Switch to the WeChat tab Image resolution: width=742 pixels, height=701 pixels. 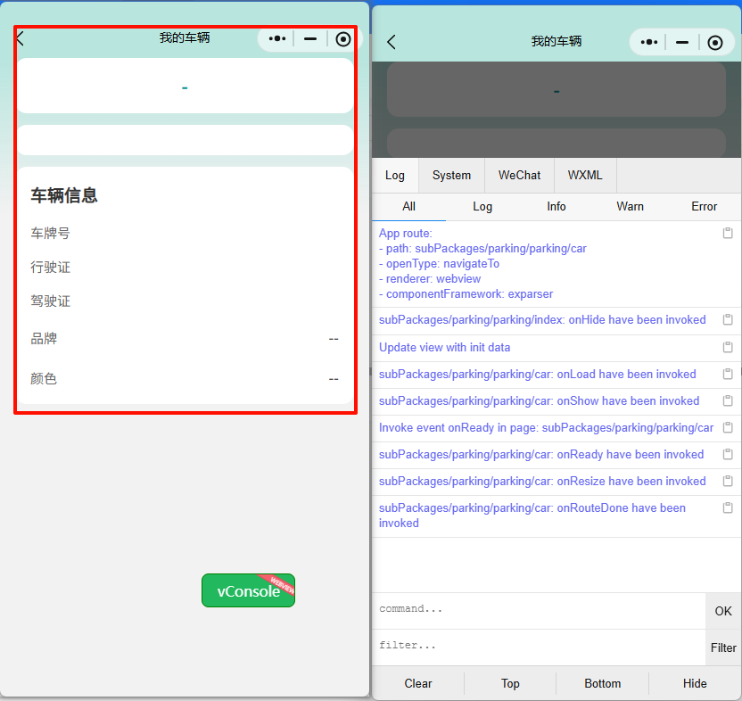[519, 175]
